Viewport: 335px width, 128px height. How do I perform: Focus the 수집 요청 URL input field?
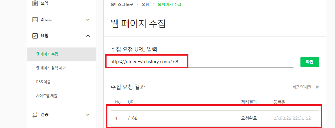202,62
